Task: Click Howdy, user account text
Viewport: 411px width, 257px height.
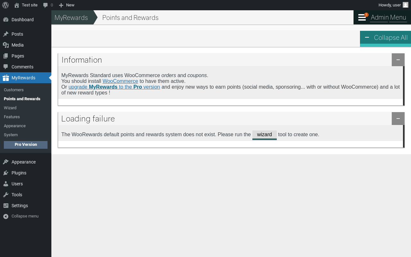Action: coord(389,5)
